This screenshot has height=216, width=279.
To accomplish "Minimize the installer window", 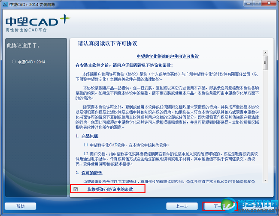I will click(249, 3).
